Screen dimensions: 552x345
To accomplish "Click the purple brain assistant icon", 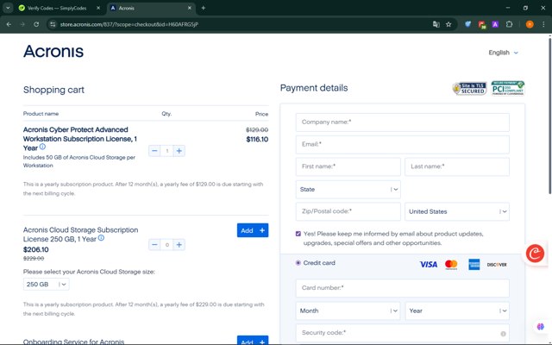I will tap(541, 327).
